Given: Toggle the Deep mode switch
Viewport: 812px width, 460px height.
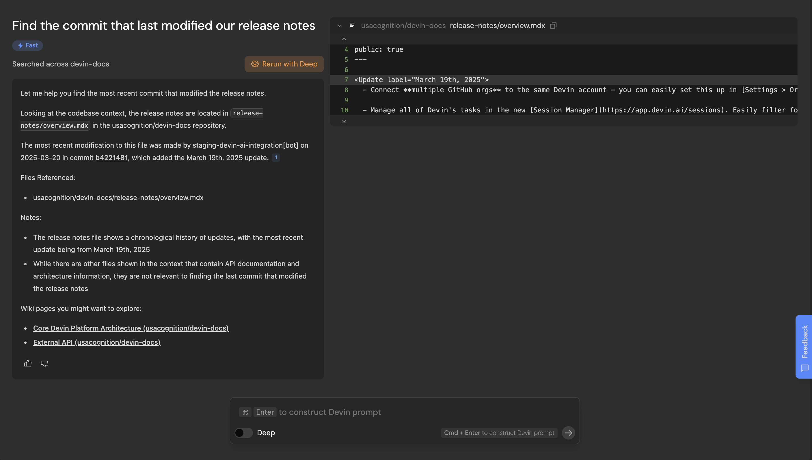Looking at the screenshot, I should point(244,433).
